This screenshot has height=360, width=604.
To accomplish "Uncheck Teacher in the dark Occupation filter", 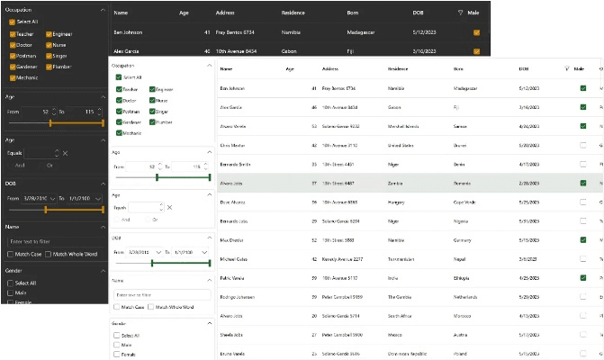I will (13, 34).
